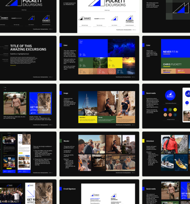Click the 'GET READY' sand-colored button sample
Screen dimensions: 190x204
(x=169, y=71)
